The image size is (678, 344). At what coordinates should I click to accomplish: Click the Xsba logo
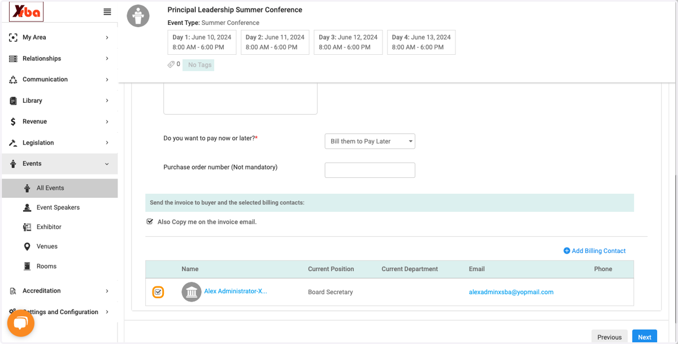click(x=26, y=12)
